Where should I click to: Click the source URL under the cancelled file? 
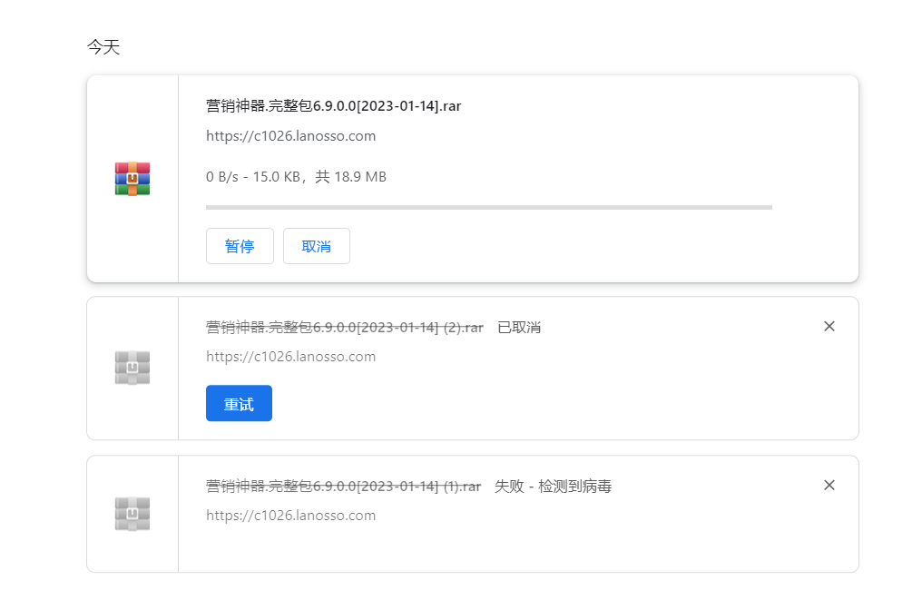[x=291, y=356]
